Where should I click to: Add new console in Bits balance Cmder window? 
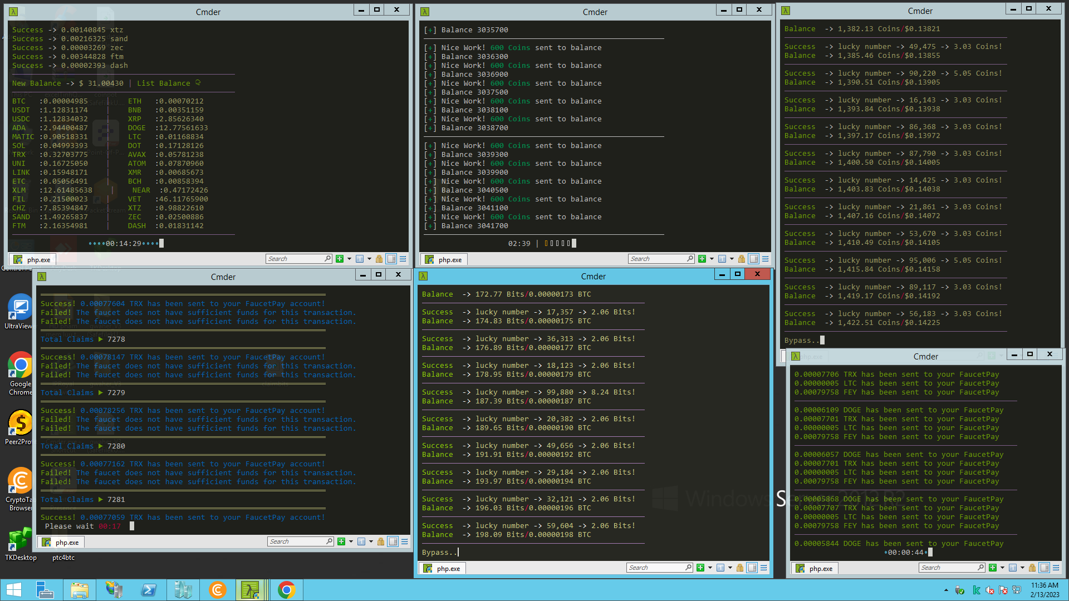tap(700, 568)
